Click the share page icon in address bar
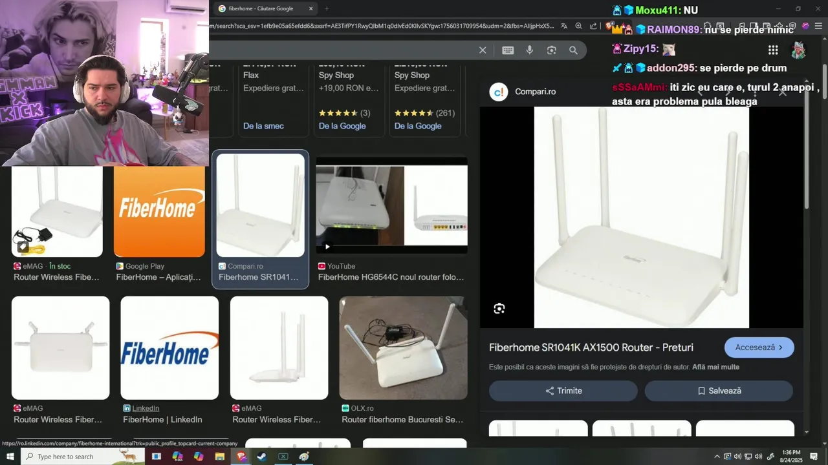Screen dimensions: 828x465 593,26
